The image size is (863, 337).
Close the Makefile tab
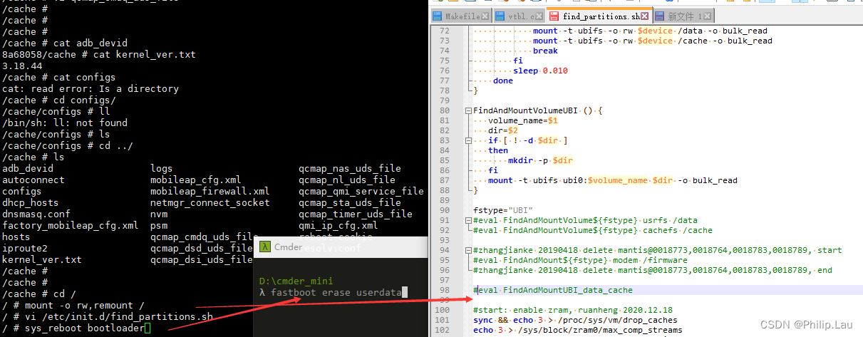click(486, 16)
